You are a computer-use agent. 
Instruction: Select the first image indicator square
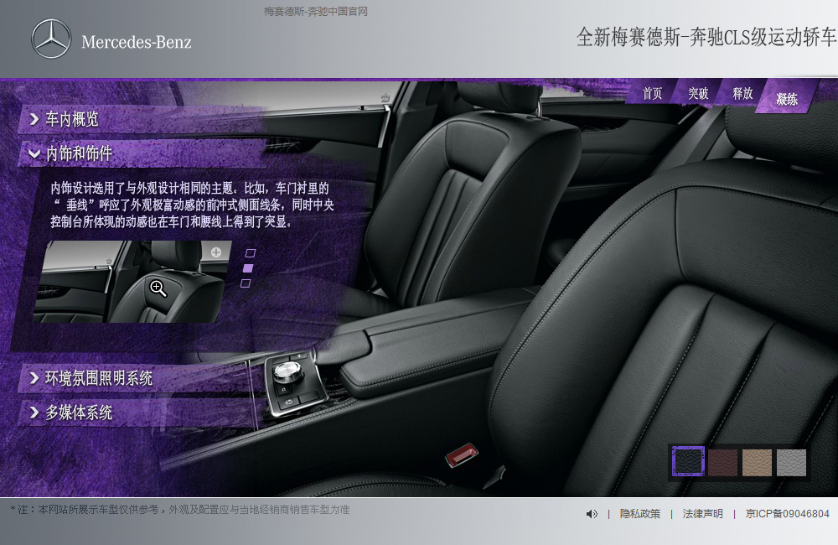(x=250, y=252)
